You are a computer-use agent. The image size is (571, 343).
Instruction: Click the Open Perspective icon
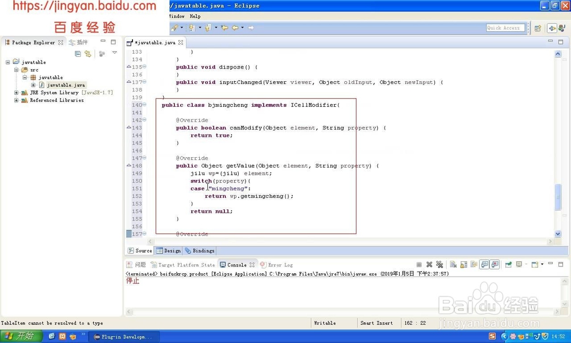coord(537,28)
